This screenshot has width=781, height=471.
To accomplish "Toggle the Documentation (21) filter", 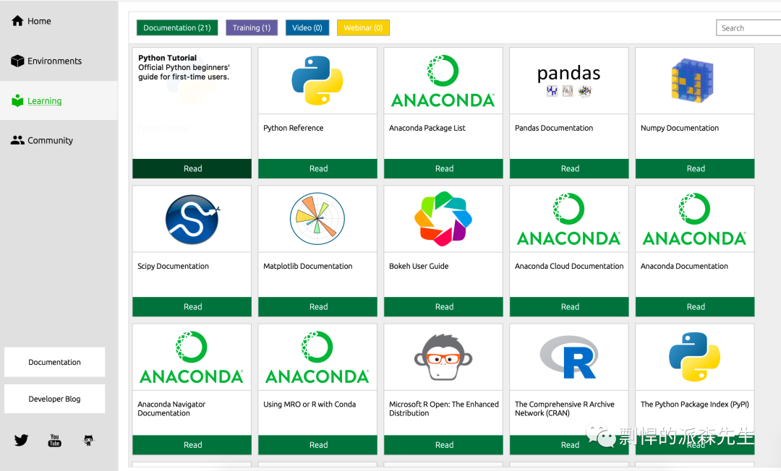I will (177, 28).
